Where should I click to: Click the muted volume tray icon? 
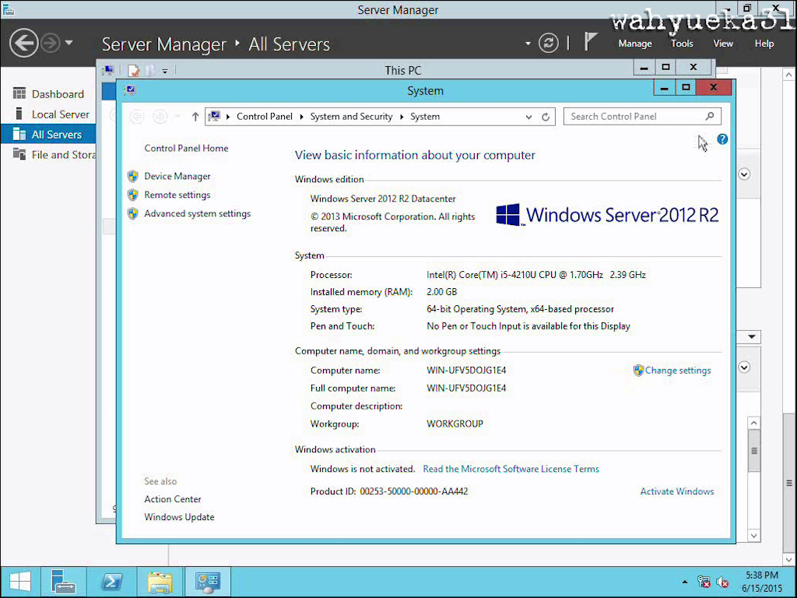pos(722,582)
